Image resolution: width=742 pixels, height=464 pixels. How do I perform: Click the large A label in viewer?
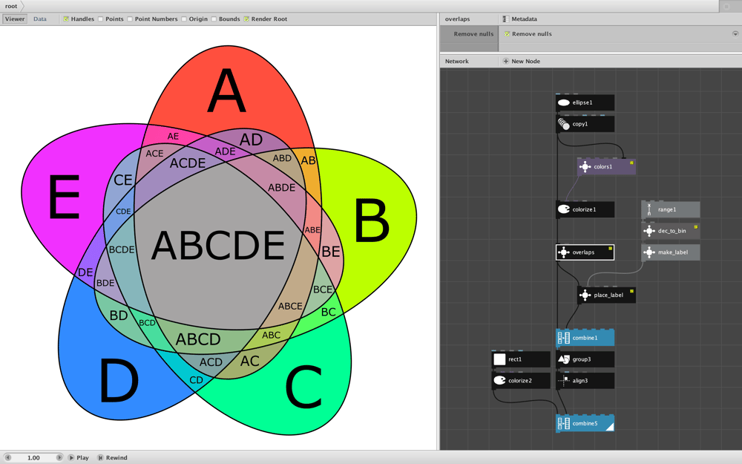tap(226, 91)
